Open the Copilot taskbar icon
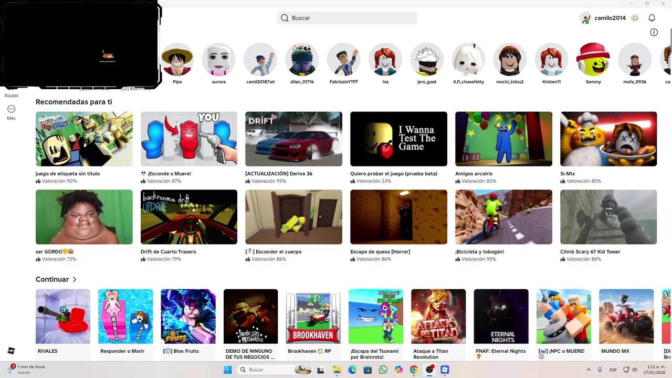 [399, 370]
